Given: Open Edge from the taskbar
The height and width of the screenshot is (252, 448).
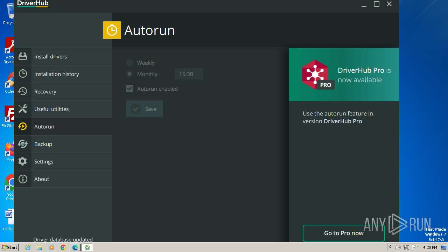Looking at the screenshot, I should coord(75,247).
